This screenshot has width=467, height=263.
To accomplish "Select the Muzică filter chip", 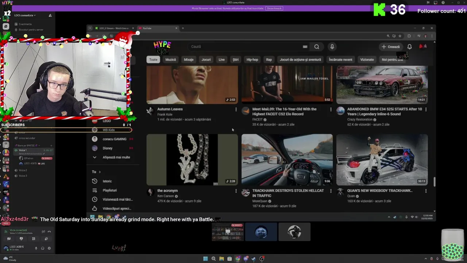I will pyautogui.click(x=170, y=60).
